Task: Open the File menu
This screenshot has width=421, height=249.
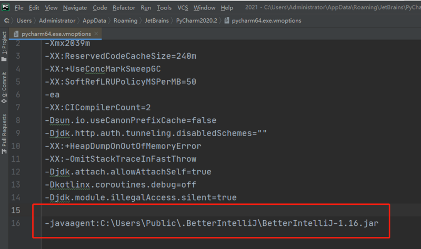Action: [19, 8]
